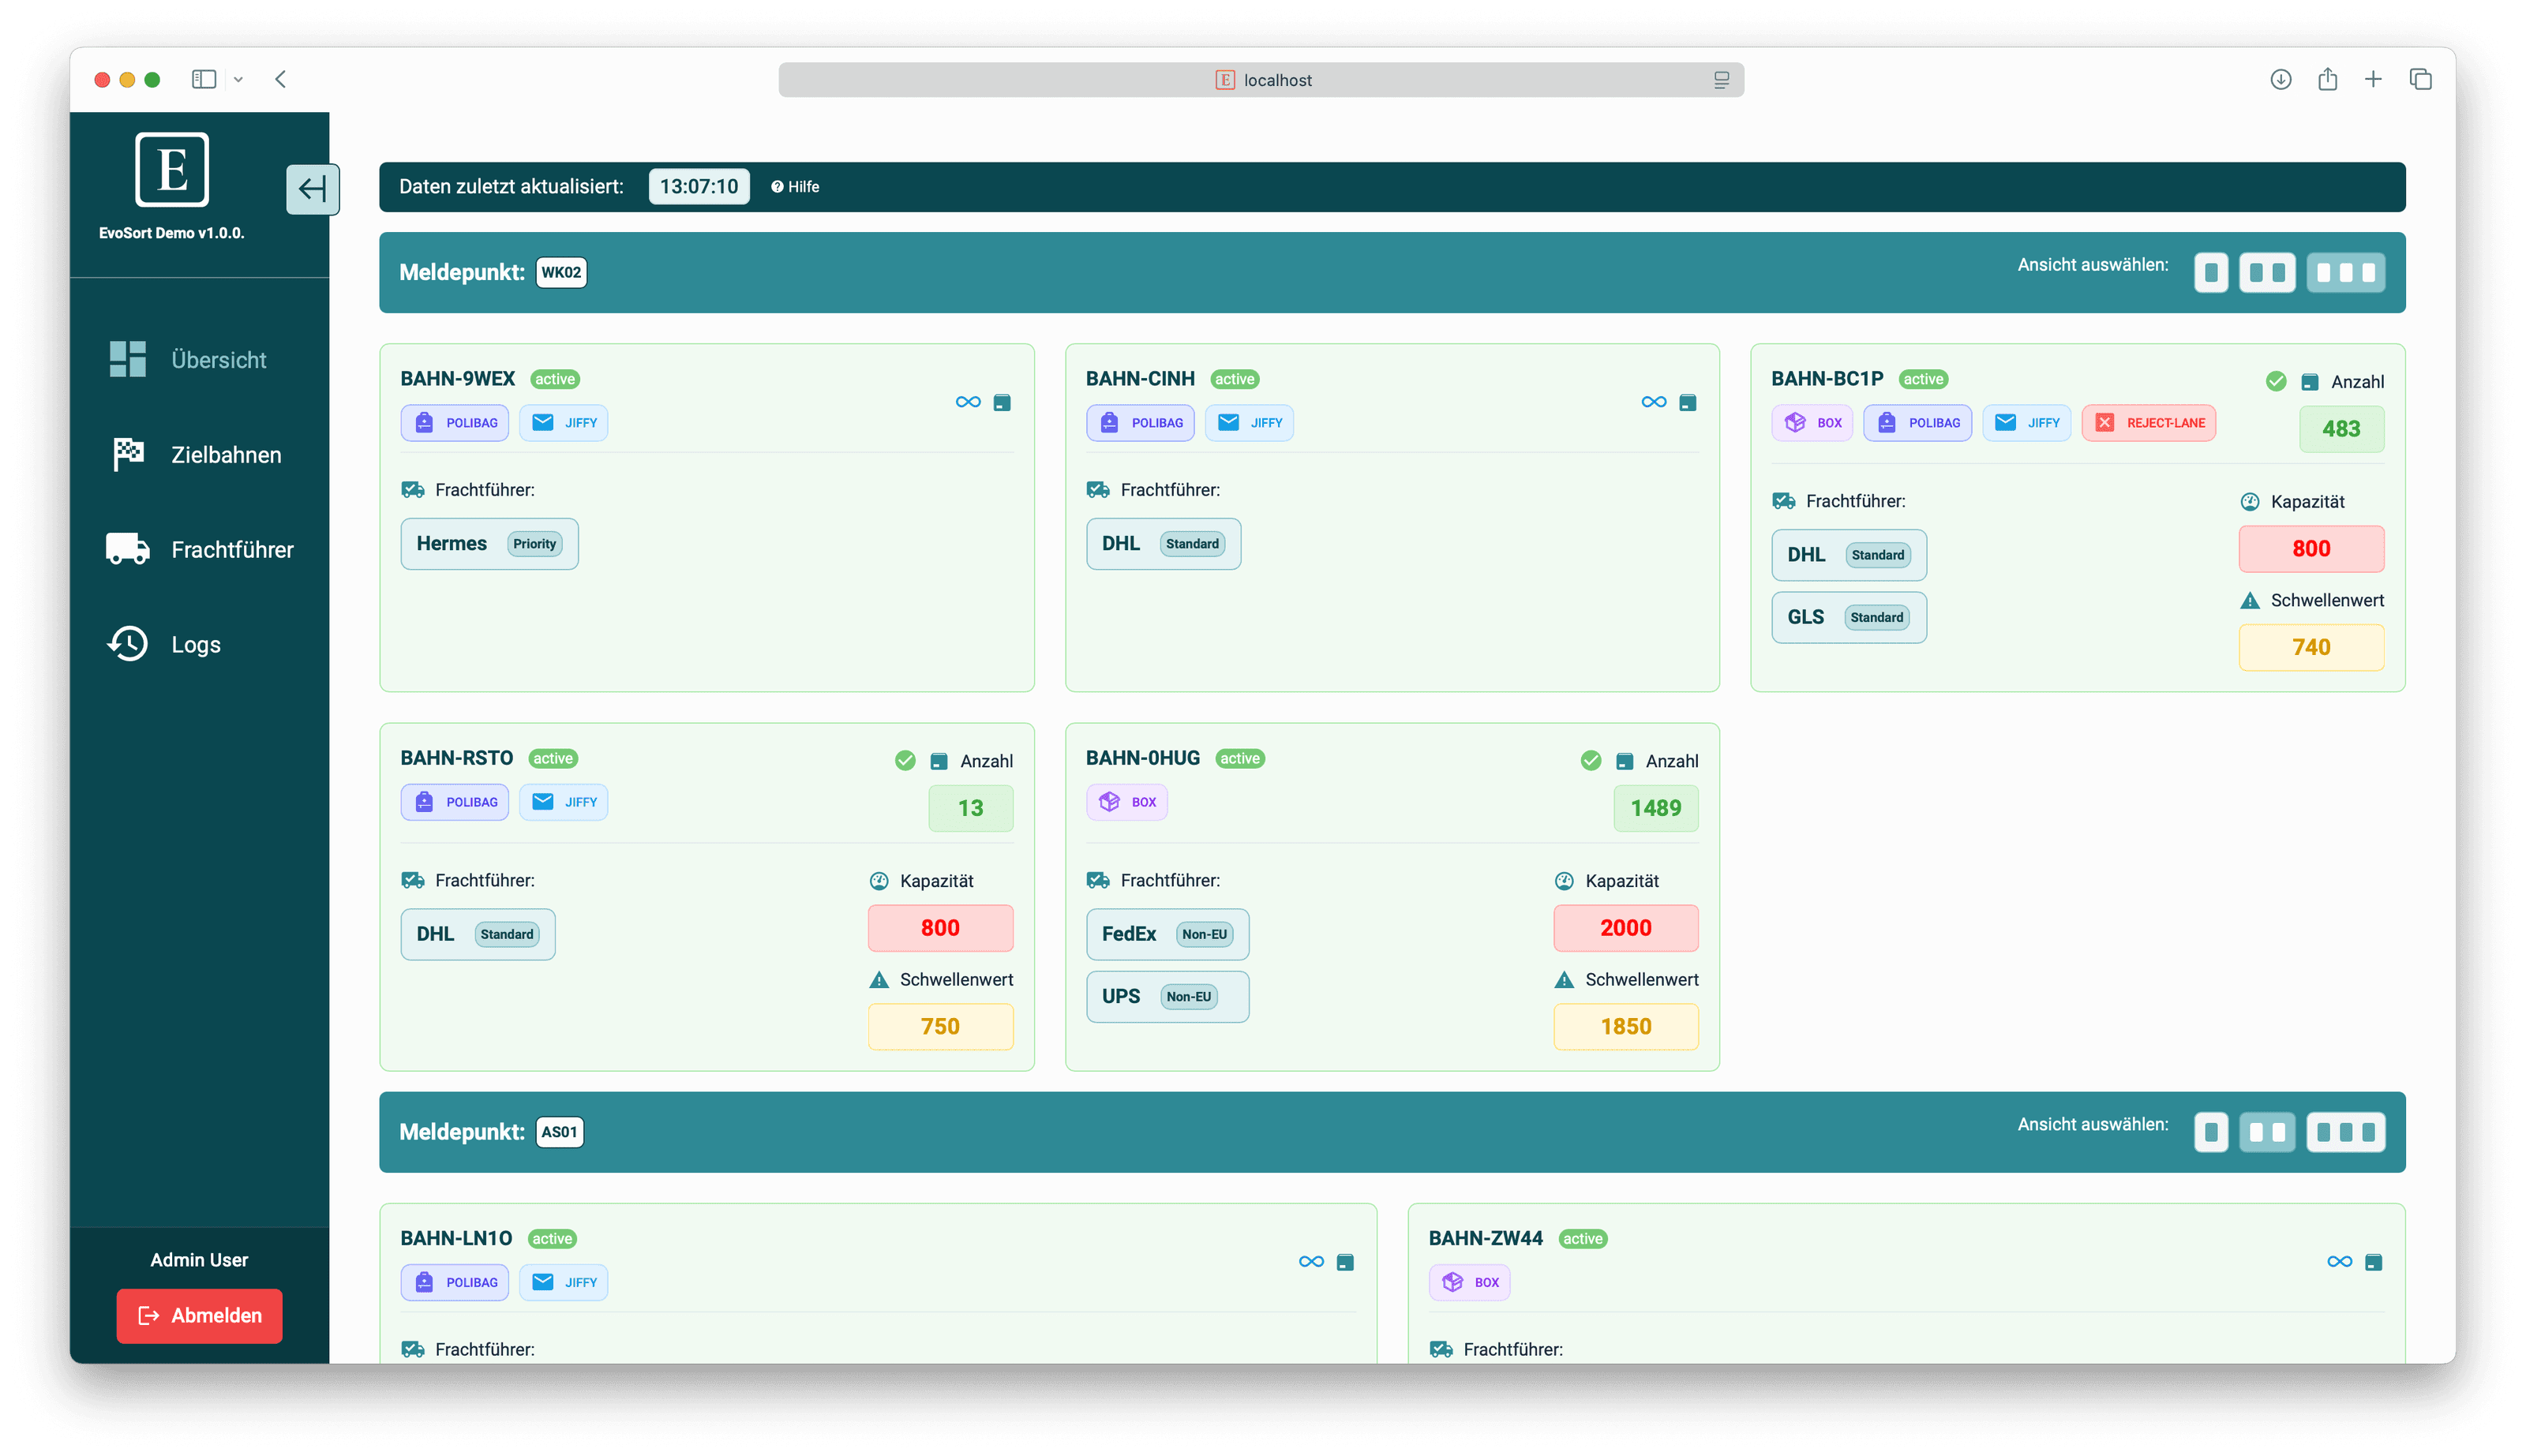Image resolution: width=2526 pixels, height=1456 pixels.
Task: Click the Hilfe link
Action: [x=795, y=186]
